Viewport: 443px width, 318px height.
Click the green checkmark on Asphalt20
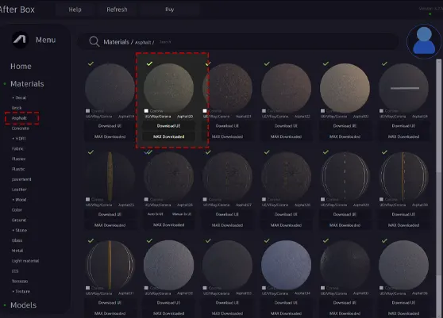click(149, 63)
